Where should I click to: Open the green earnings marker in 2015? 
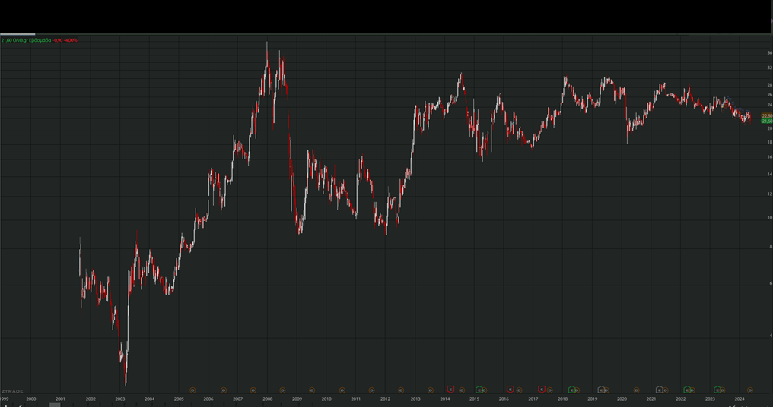(479, 390)
